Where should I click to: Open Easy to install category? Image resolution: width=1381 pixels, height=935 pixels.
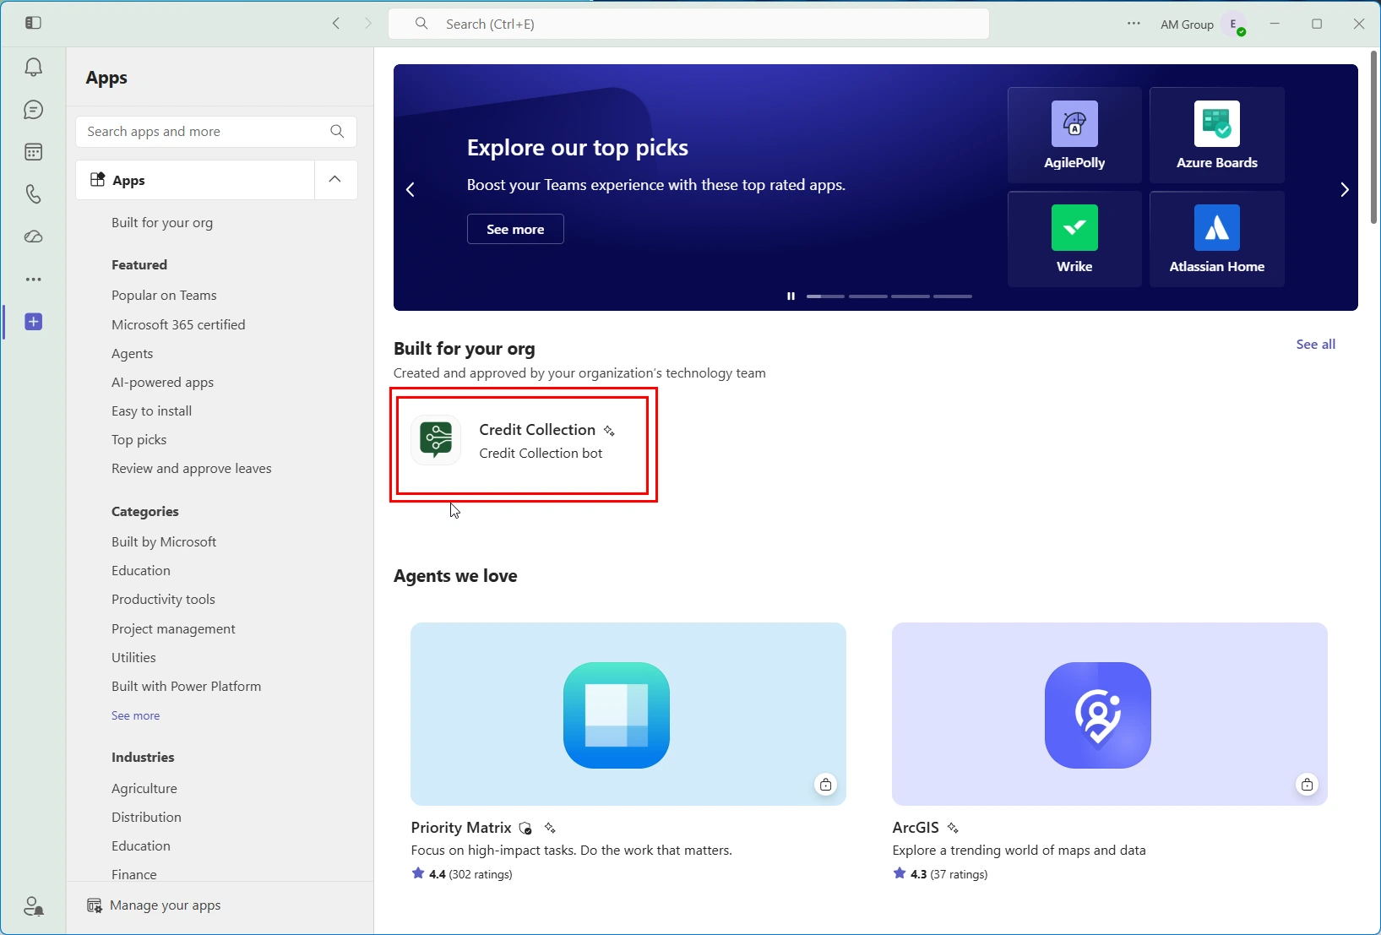pyautogui.click(x=152, y=411)
